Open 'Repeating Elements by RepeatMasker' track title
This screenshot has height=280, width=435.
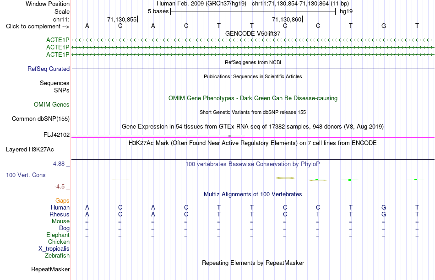coord(253,263)
